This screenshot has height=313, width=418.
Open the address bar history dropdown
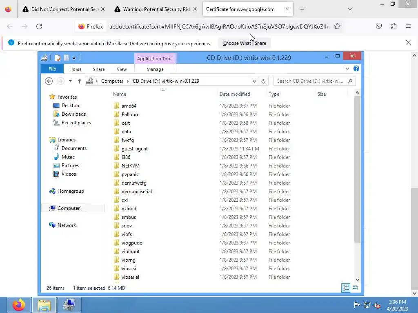(254, 81)
